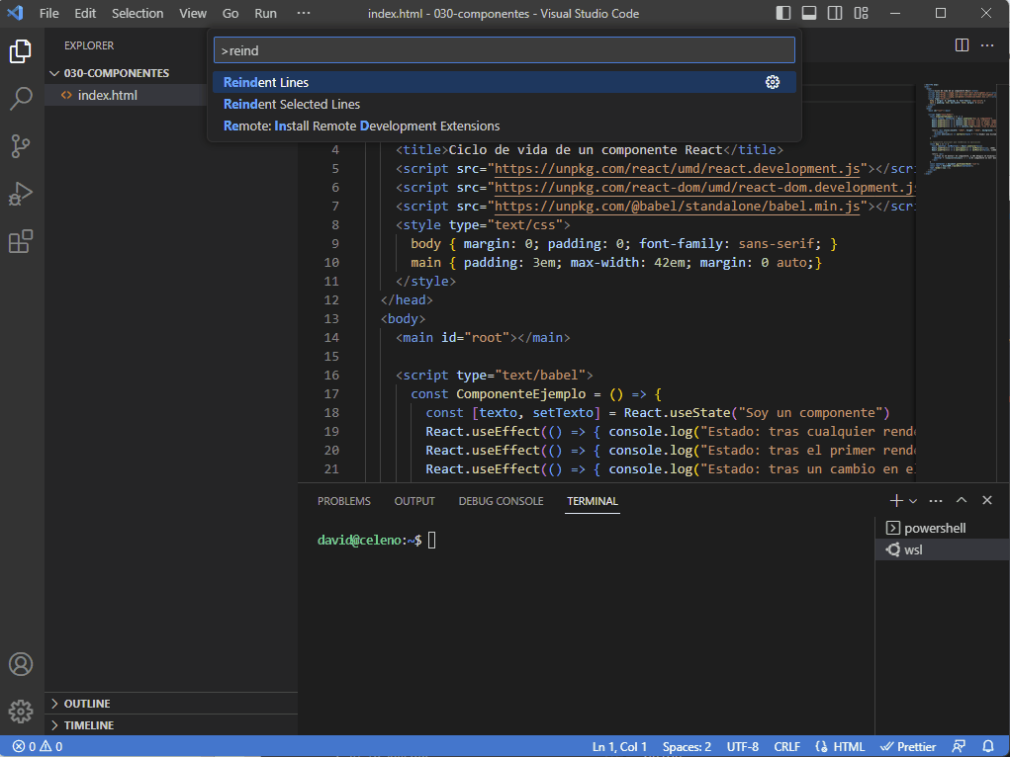Toggle the Secondary Side Bar layout button
Screen dimensions: 1010x757
click(x=835, y=14)
